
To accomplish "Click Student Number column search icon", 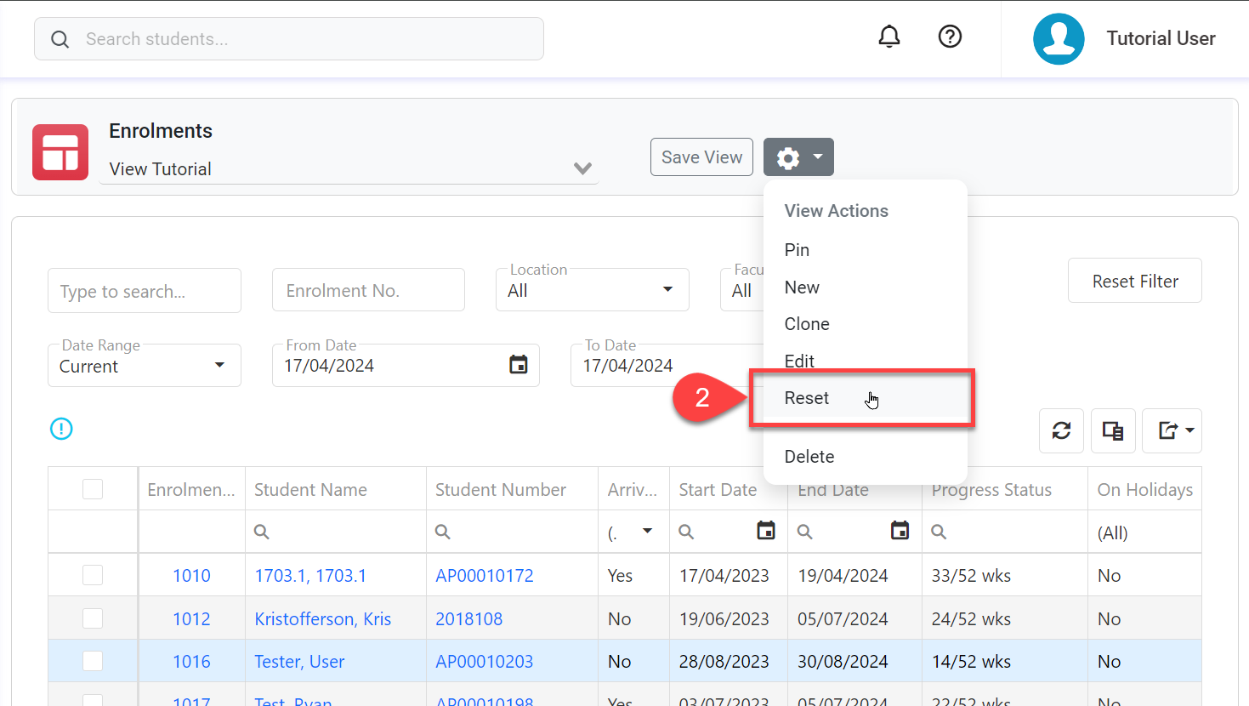I will coord(443,532).
